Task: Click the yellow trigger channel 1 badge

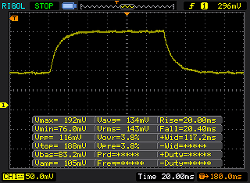Action: coord(204,6)
